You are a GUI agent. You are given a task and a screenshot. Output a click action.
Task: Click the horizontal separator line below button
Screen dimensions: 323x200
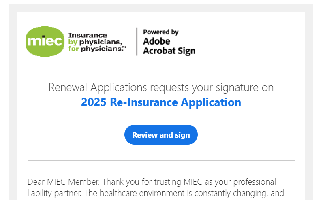click(161, 161)
